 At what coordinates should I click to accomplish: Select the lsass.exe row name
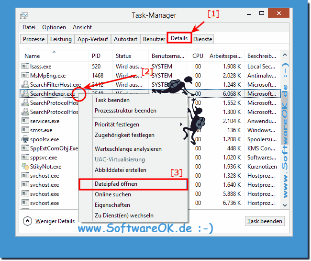point(41,66)
